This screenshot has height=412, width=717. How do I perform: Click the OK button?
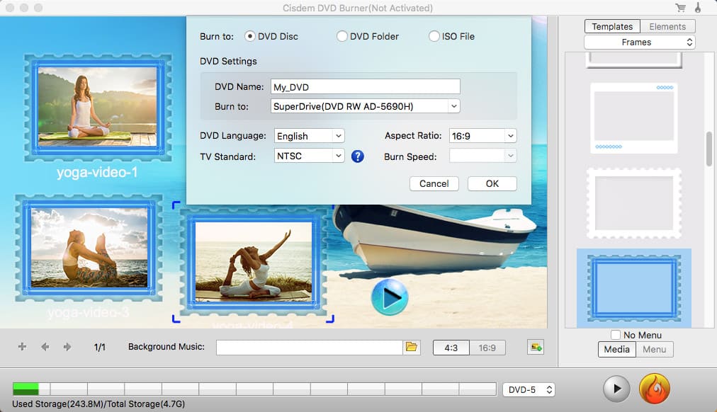(492, 183)
